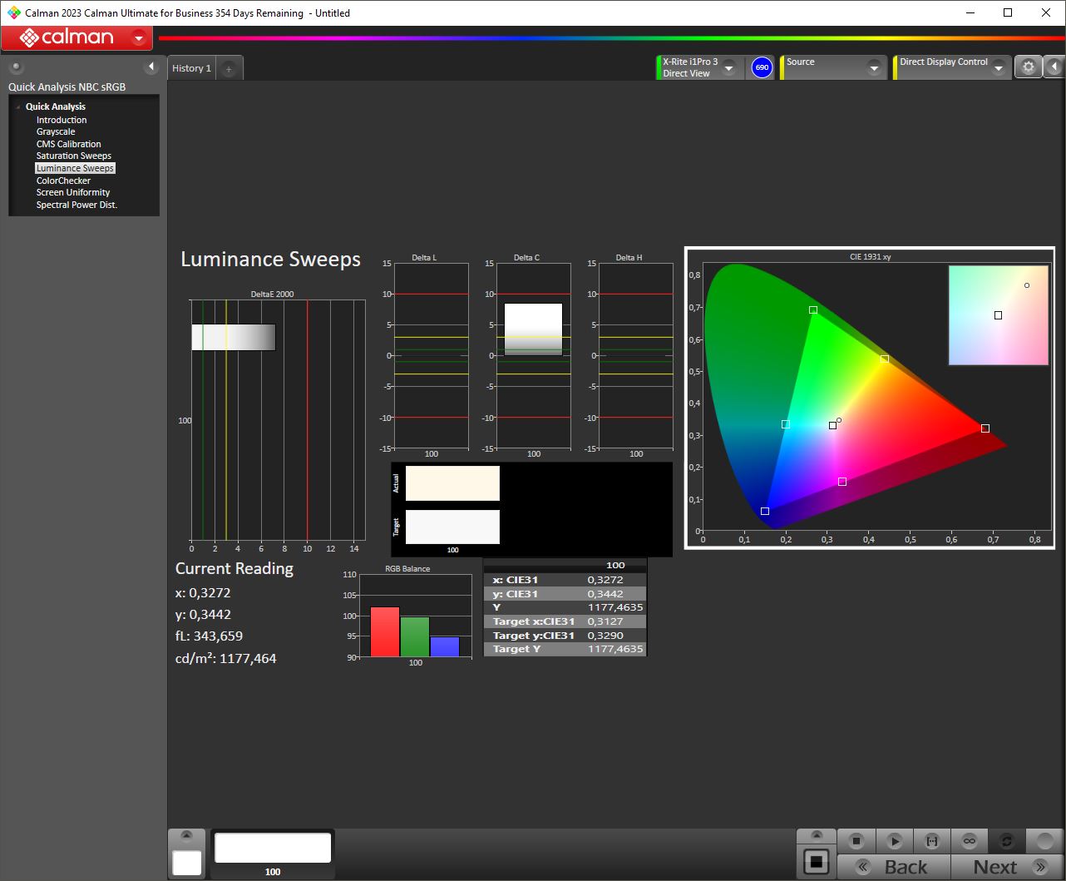Image resolution: width=1066 pixels, height=881 pixels.
Task: Select the Luminance Sweeps page
Action: pos(75,168)
